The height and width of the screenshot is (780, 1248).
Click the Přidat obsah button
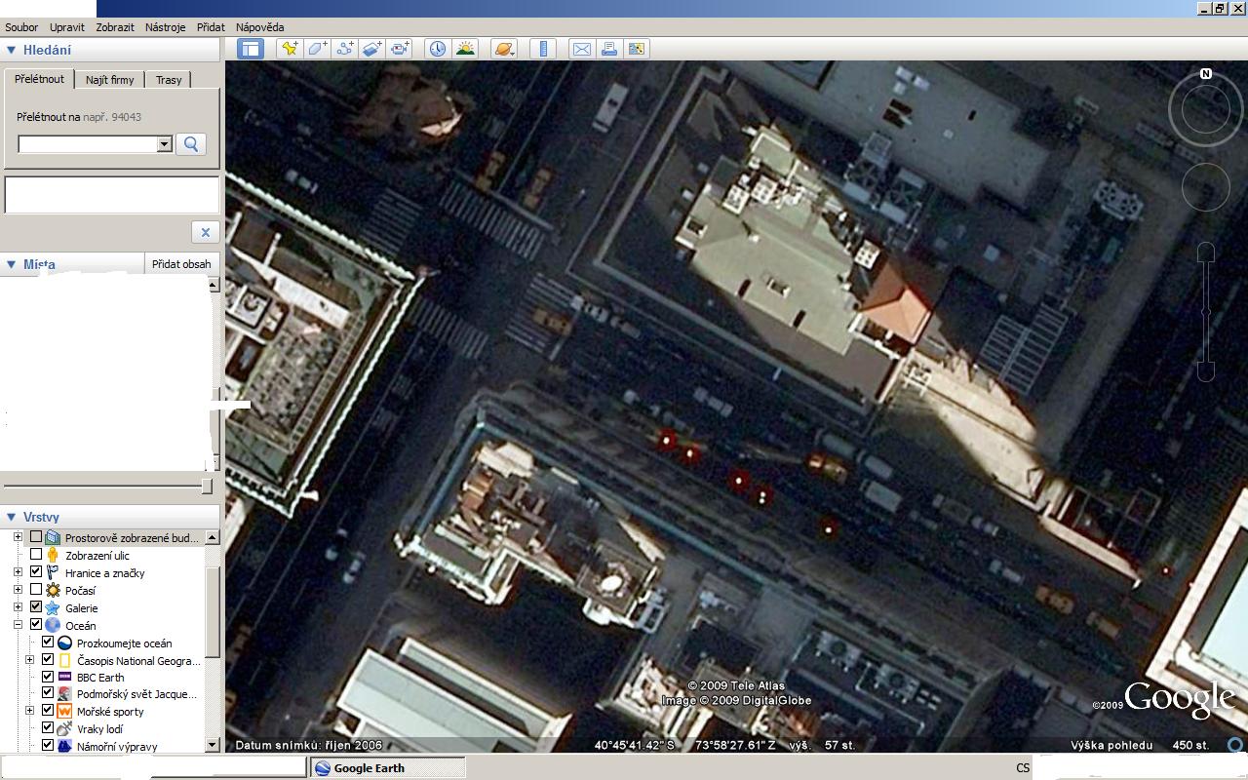click(181, 264)
